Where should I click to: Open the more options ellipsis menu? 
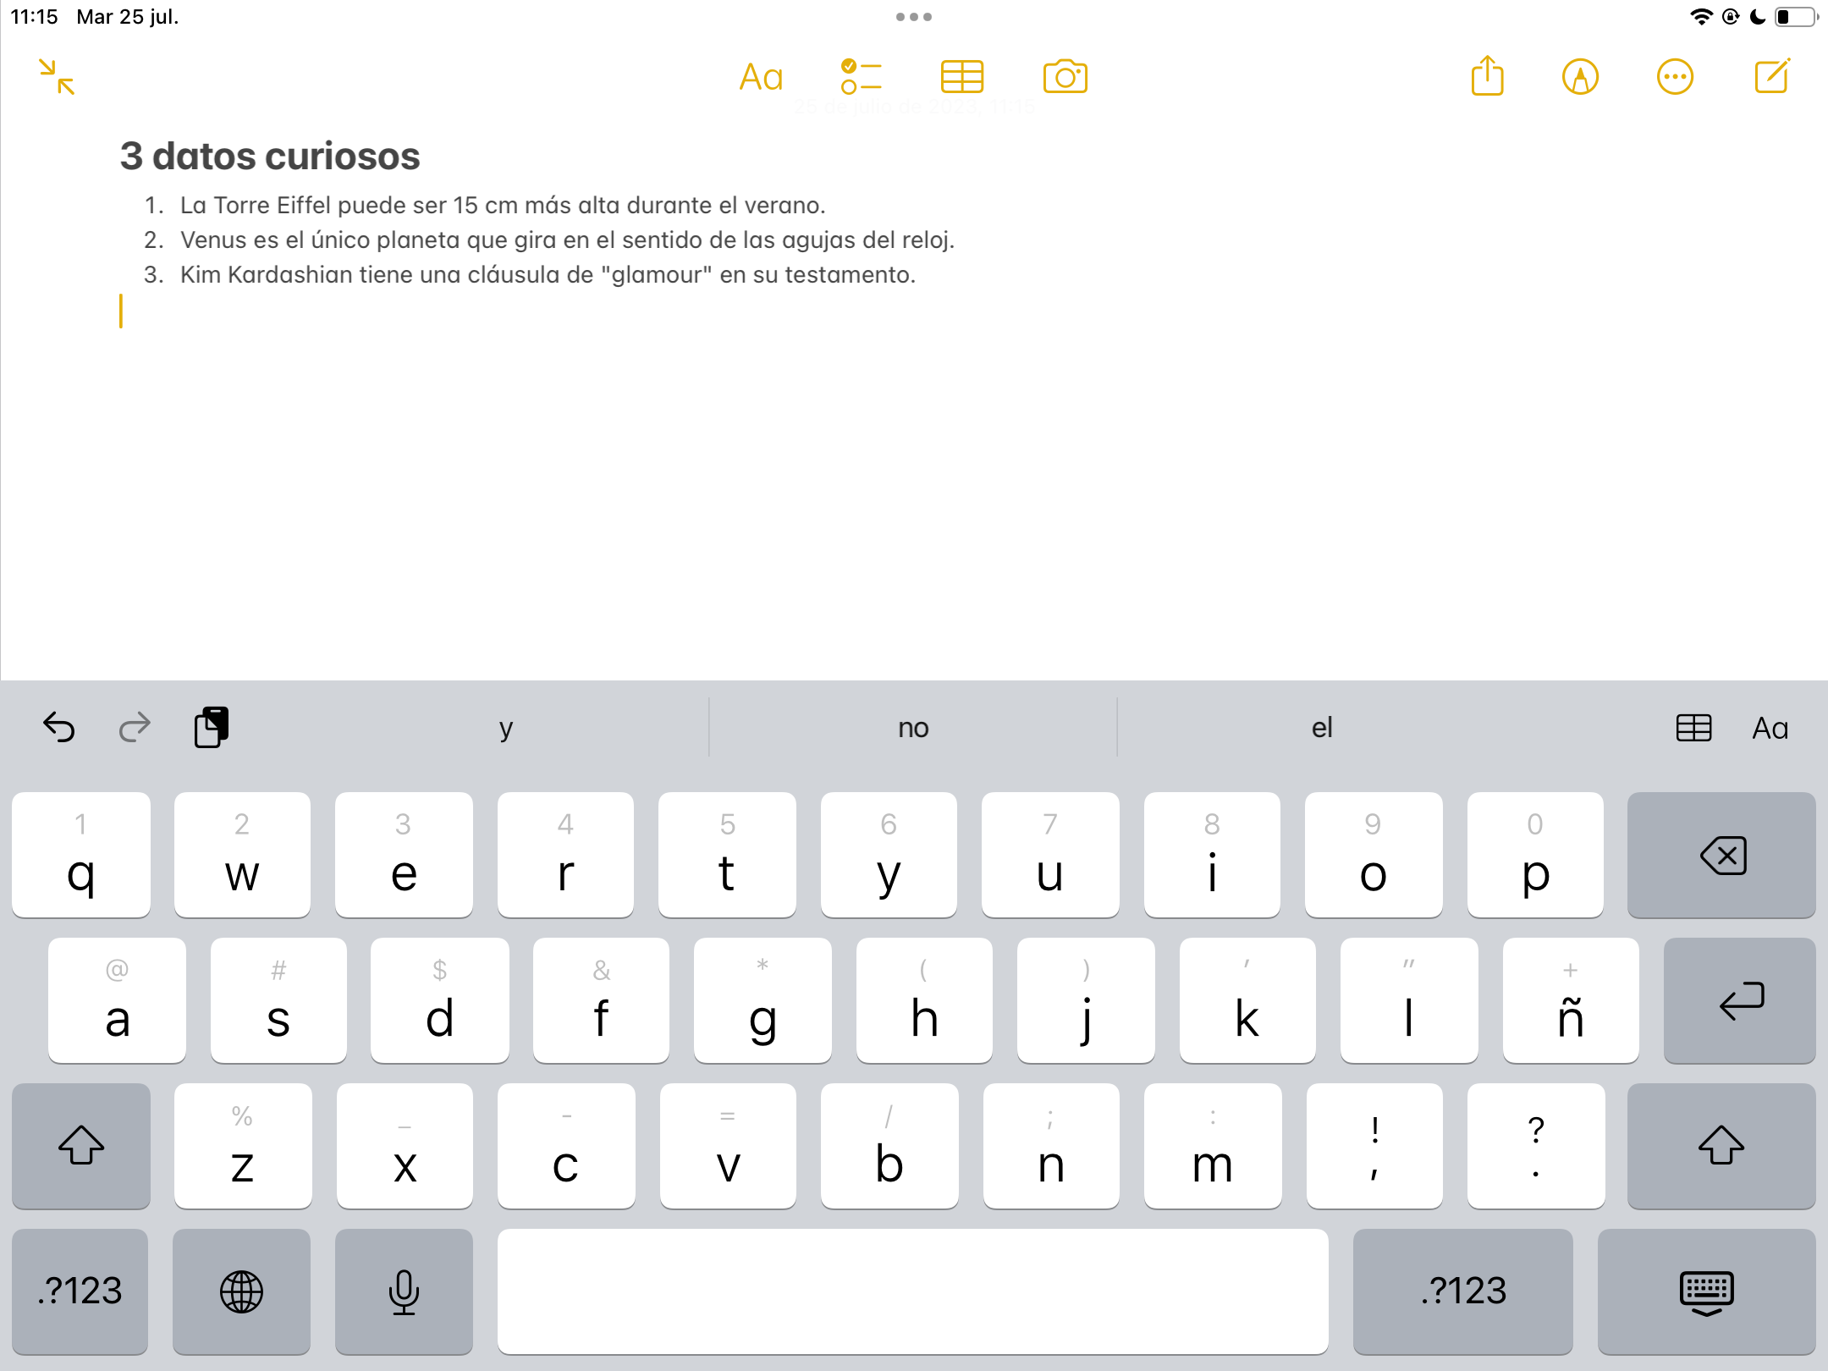click(x=1675, y=77)
